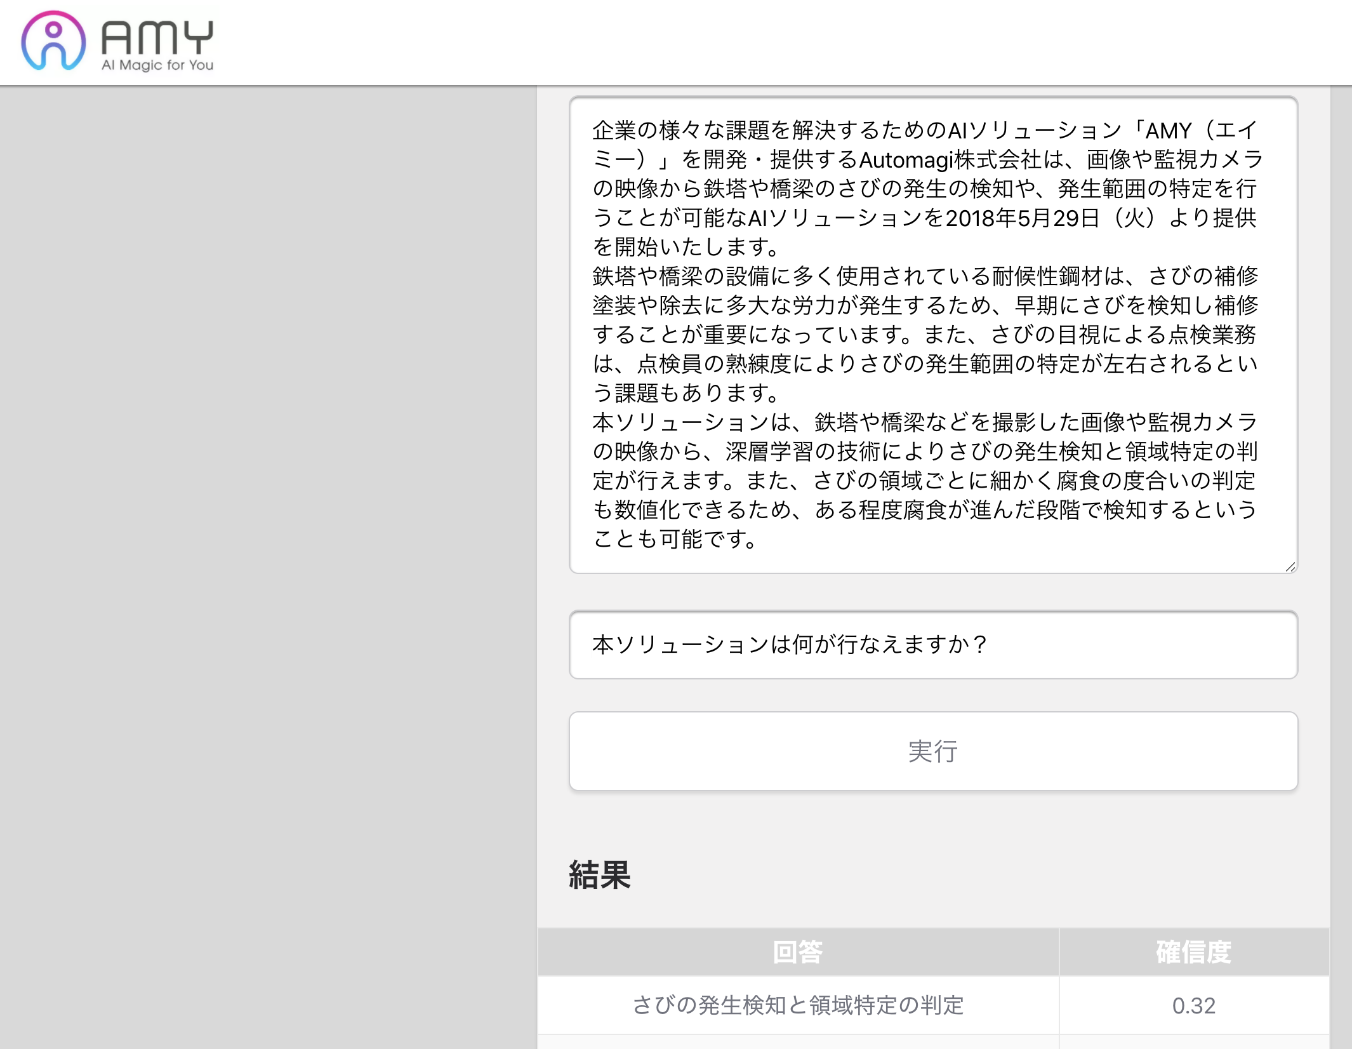Click the word 'Automagi株式会社' in the passage
Image resolution: width=1352 pixels, height=1049 pixels.
950,159
